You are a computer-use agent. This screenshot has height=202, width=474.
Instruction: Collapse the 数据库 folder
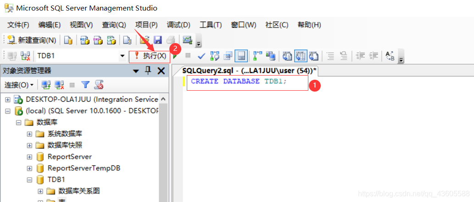(x=19, y=123)
